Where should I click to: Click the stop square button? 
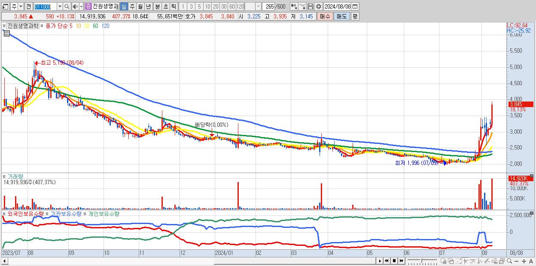[394, 261]
